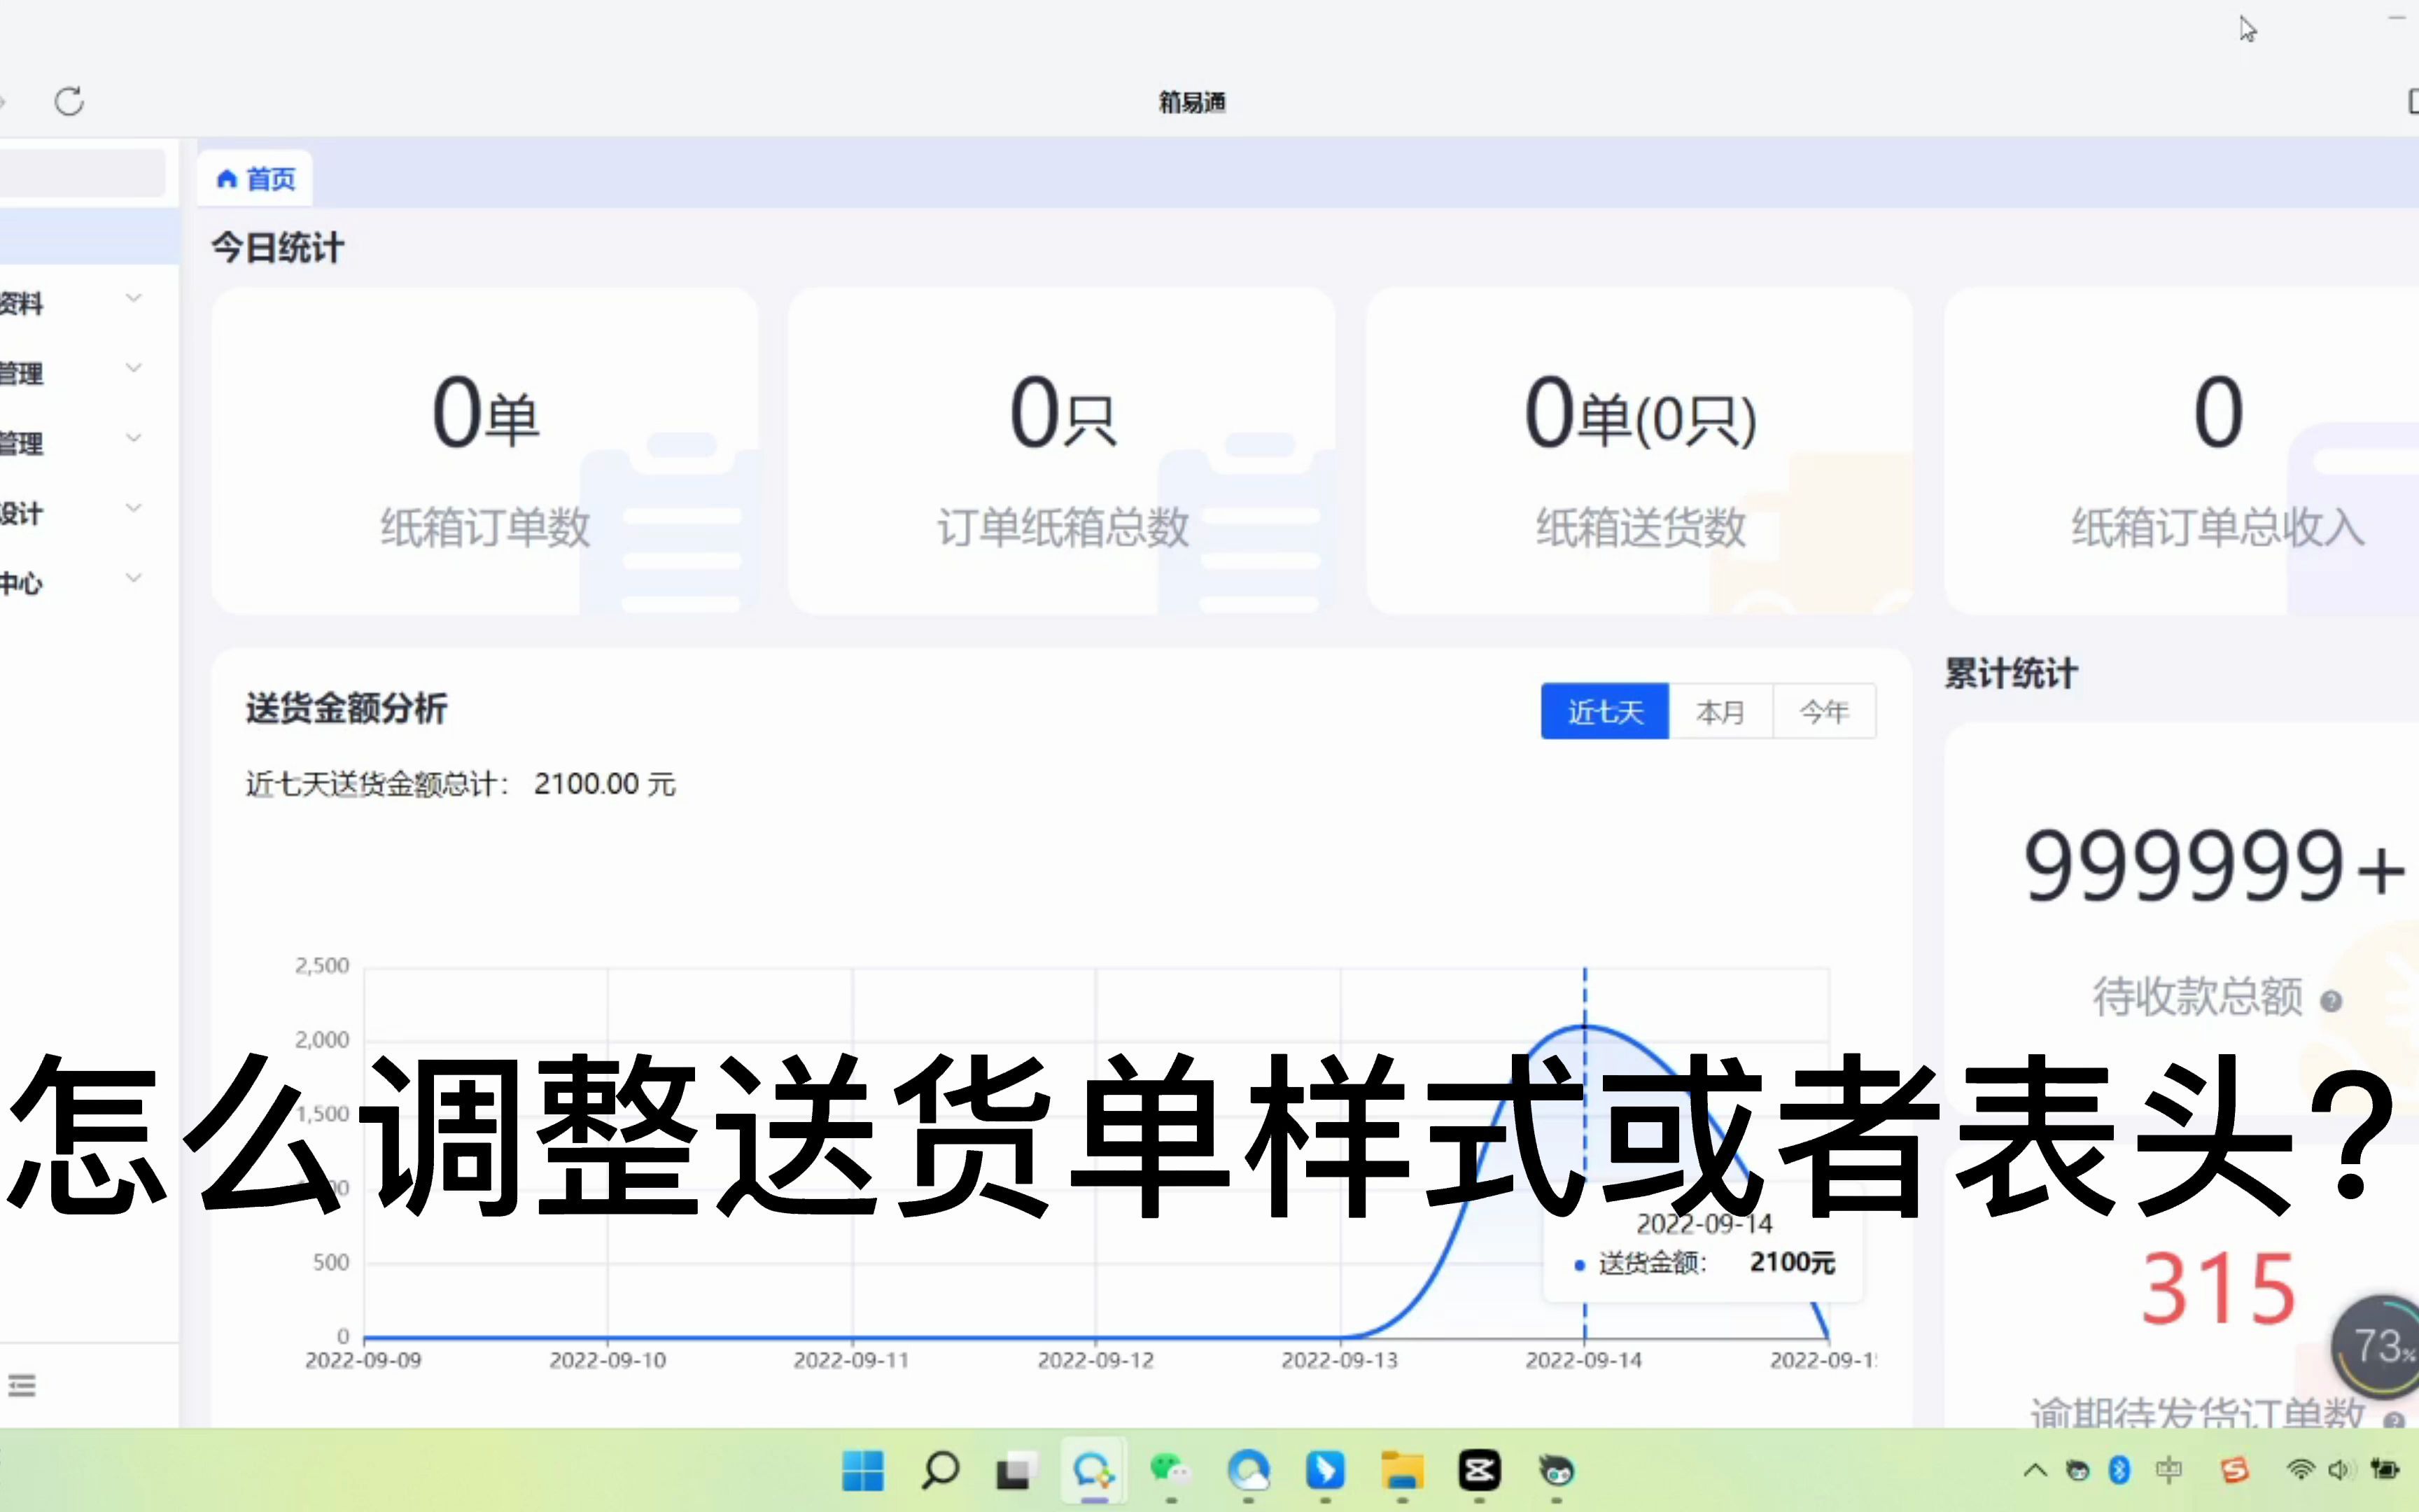
Task: Click the help icon beside 待收款总额
Action: (x=2331, y=1001)
